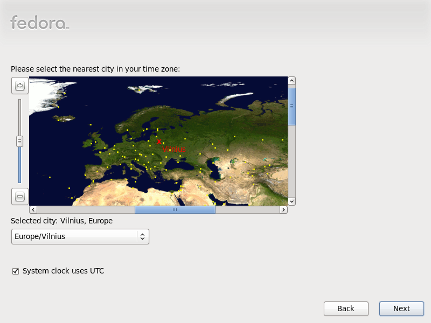Proceed with the Next button
This screenshot has height=323, width=431.
point(401,308)
